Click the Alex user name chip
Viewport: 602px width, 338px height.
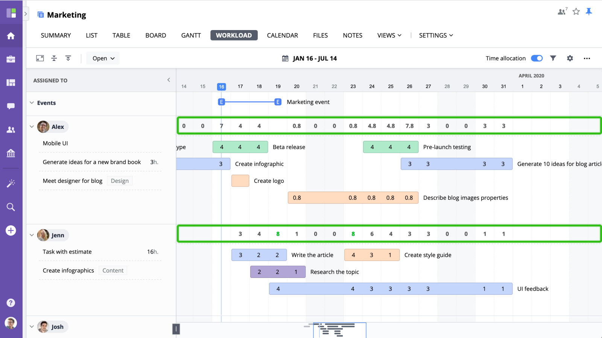coord(53,127)
